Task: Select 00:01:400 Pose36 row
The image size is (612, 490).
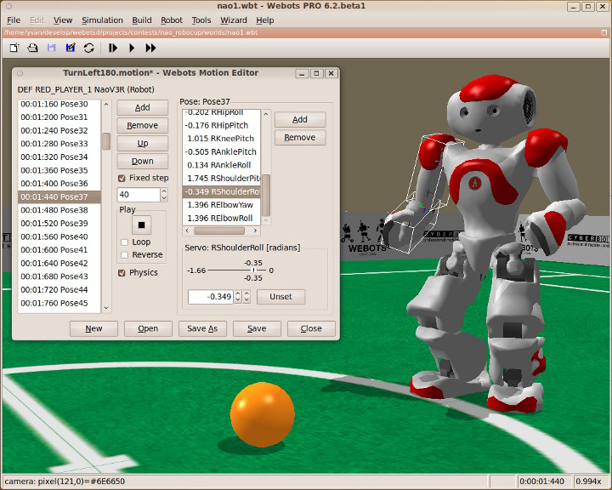Action: pos(59,184)
